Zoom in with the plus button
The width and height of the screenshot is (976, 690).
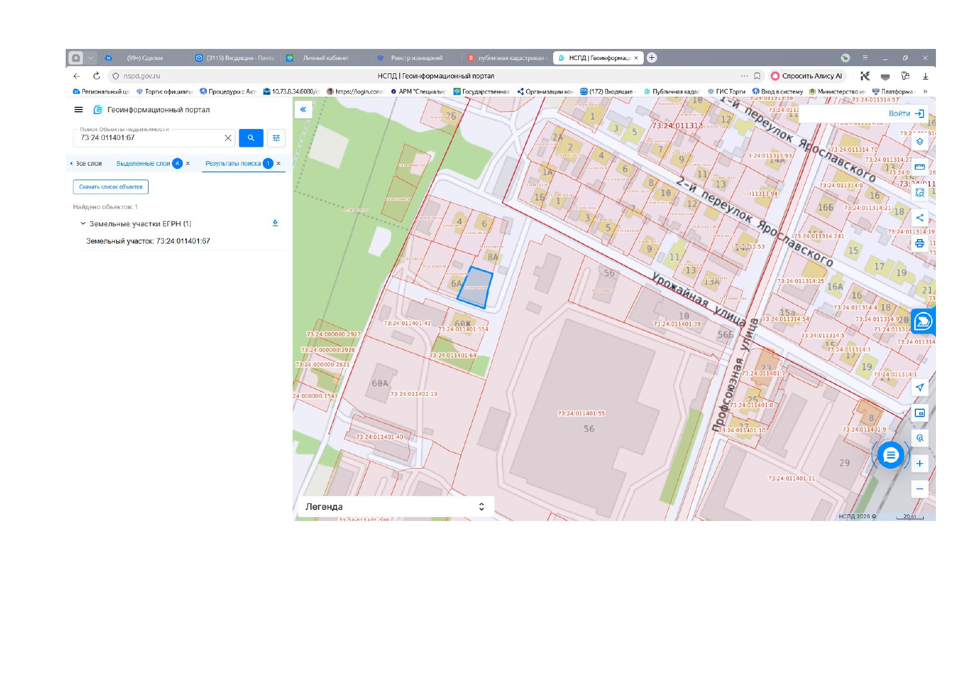click(919, 463)
